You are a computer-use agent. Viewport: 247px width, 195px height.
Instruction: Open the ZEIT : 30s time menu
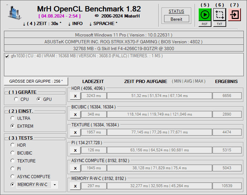click(x=42, y=24)
